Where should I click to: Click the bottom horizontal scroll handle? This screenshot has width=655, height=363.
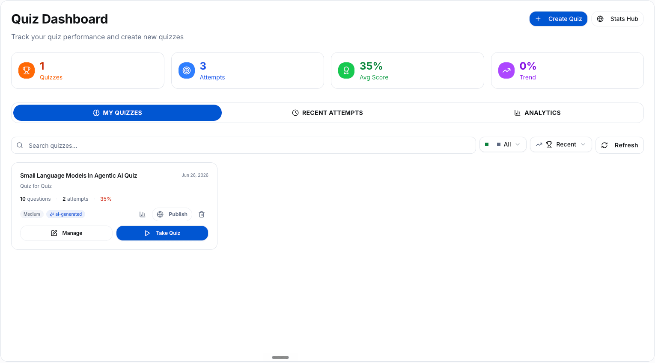pyautogui.click(x=280, y=357)
